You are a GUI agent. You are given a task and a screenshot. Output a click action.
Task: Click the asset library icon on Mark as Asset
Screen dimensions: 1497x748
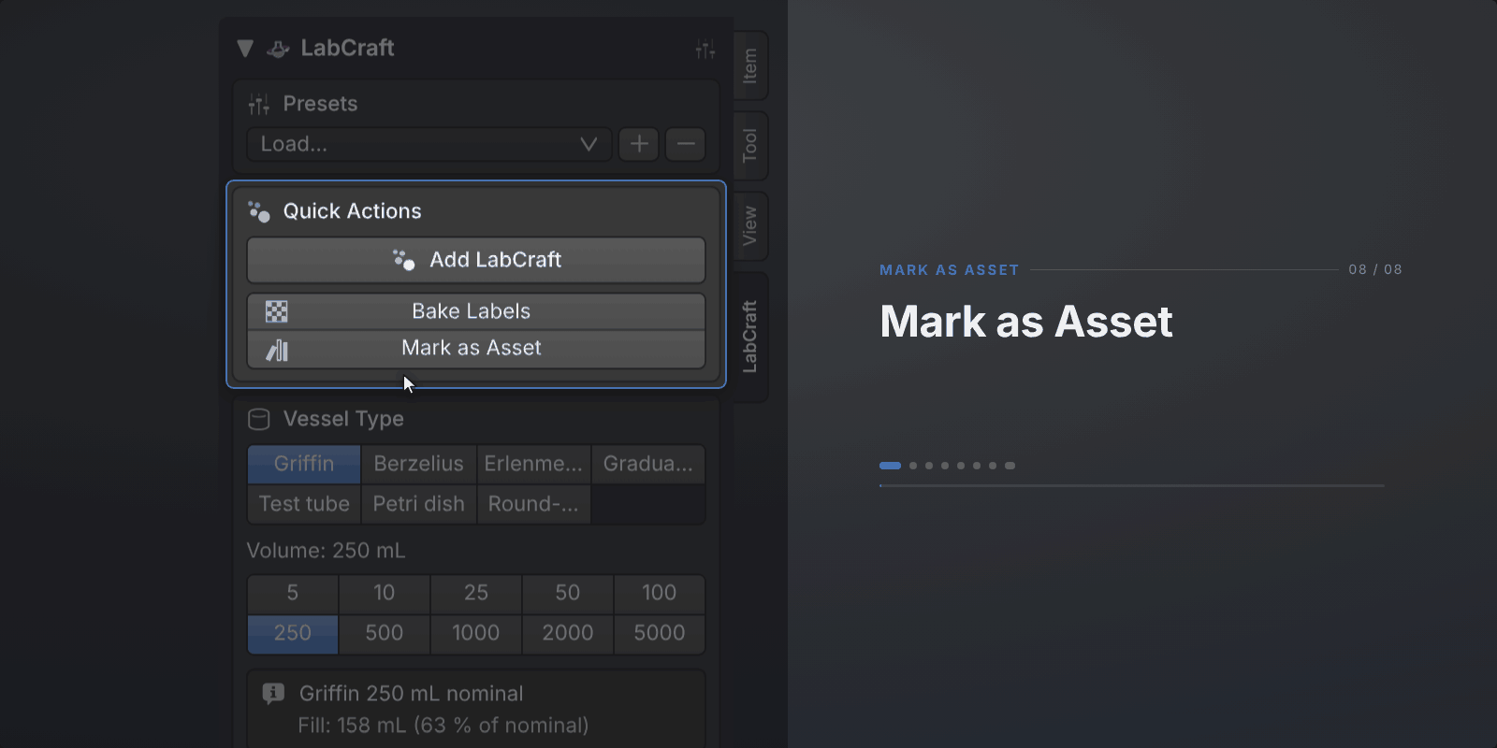277,350
